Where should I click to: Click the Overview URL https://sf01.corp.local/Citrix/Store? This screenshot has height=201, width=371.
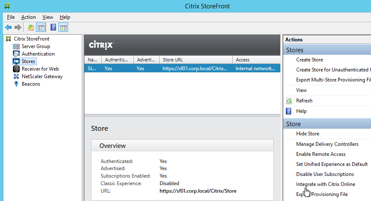pyautogui.click(x=198, y=191)
